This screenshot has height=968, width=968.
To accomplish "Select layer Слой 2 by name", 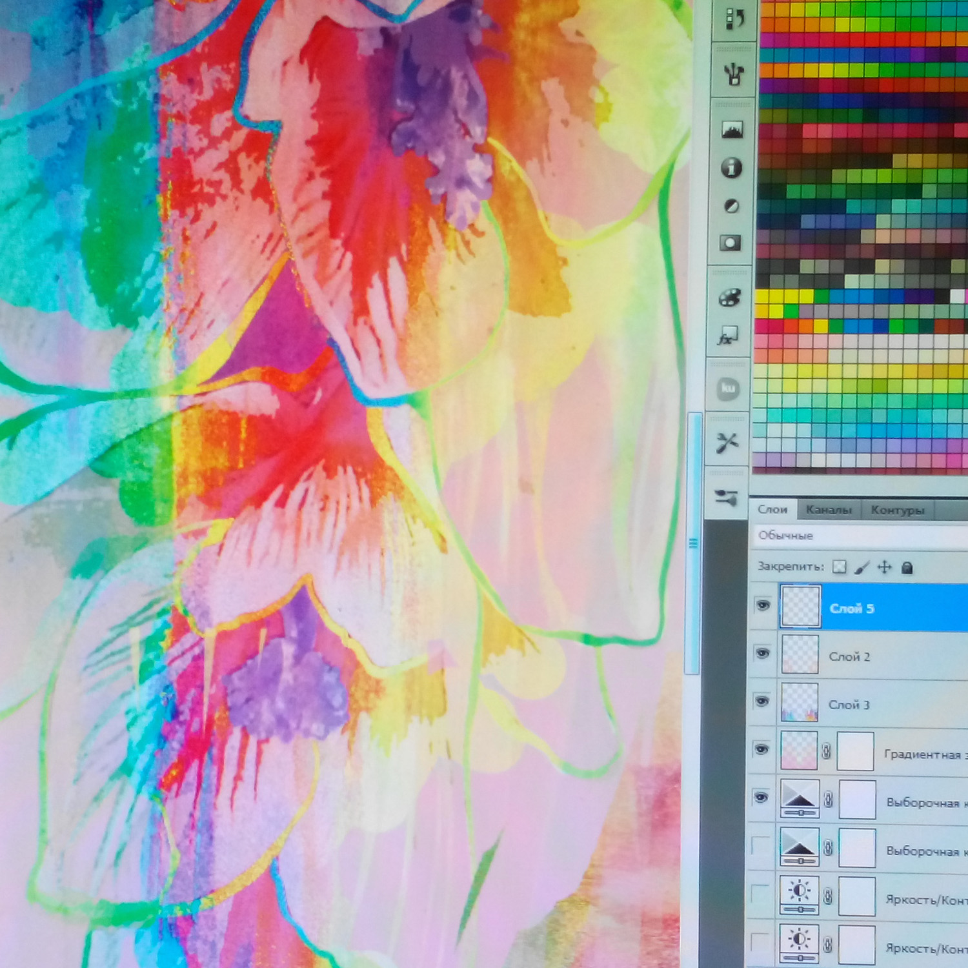I will (849, 656).
